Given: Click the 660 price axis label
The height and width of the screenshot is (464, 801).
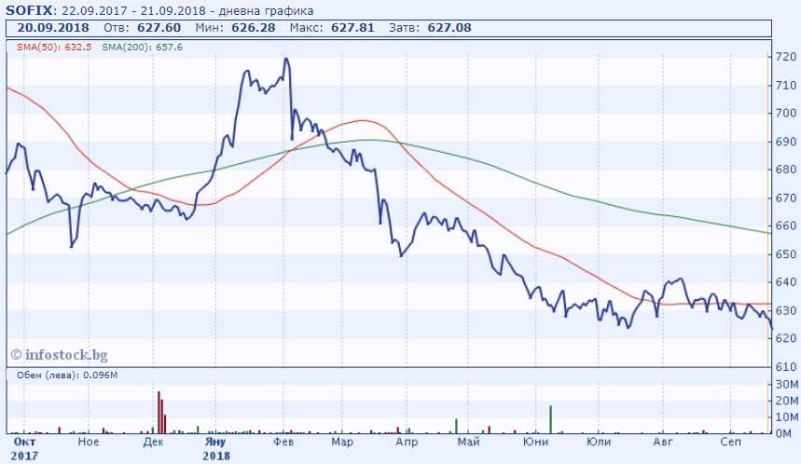Looking at the screenshot, I should pyautogui.click(x=786, y=225).
